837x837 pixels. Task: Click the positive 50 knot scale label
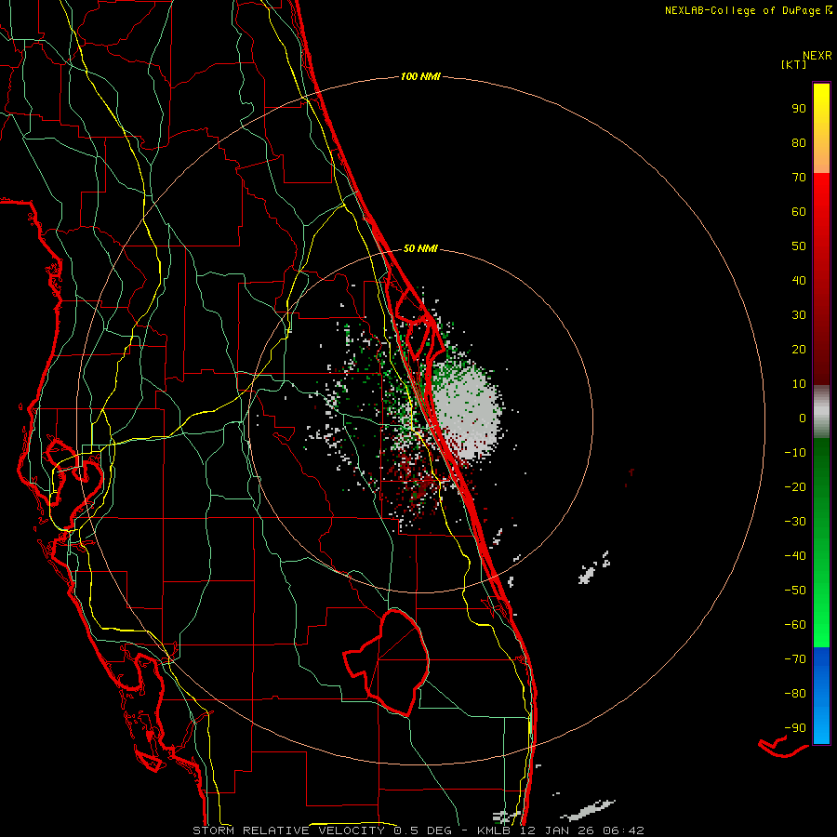pos(799,246)
